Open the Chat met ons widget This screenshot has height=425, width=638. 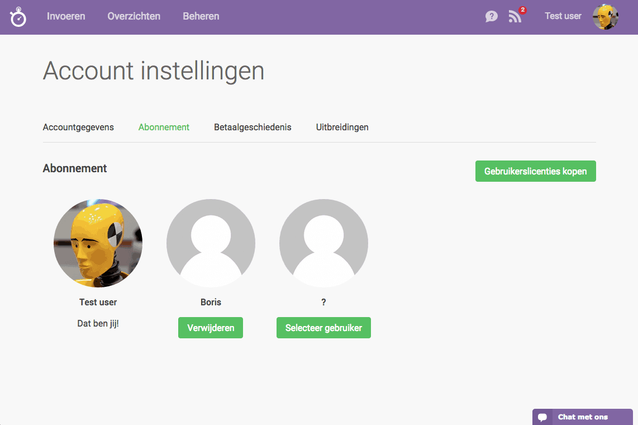point(582,417)
